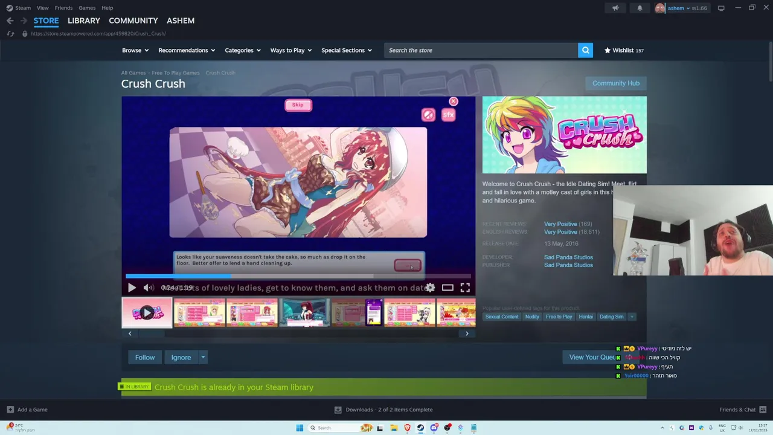
Task: Open the Very Positive recent reviews link
Action: (560, 224)
